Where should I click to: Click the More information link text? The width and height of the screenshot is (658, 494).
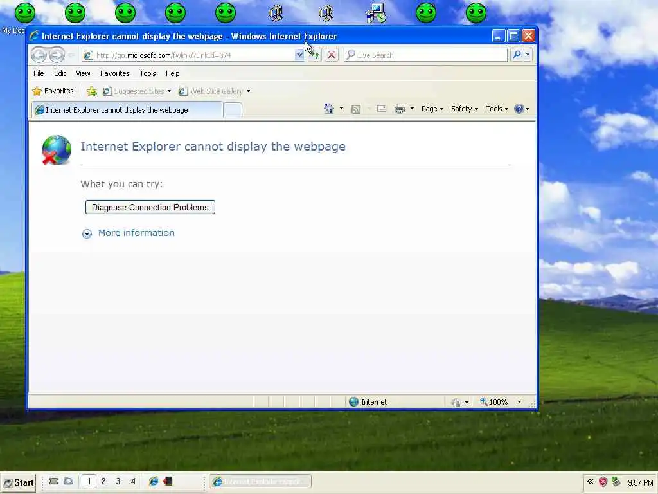click(x=136, y=233)
